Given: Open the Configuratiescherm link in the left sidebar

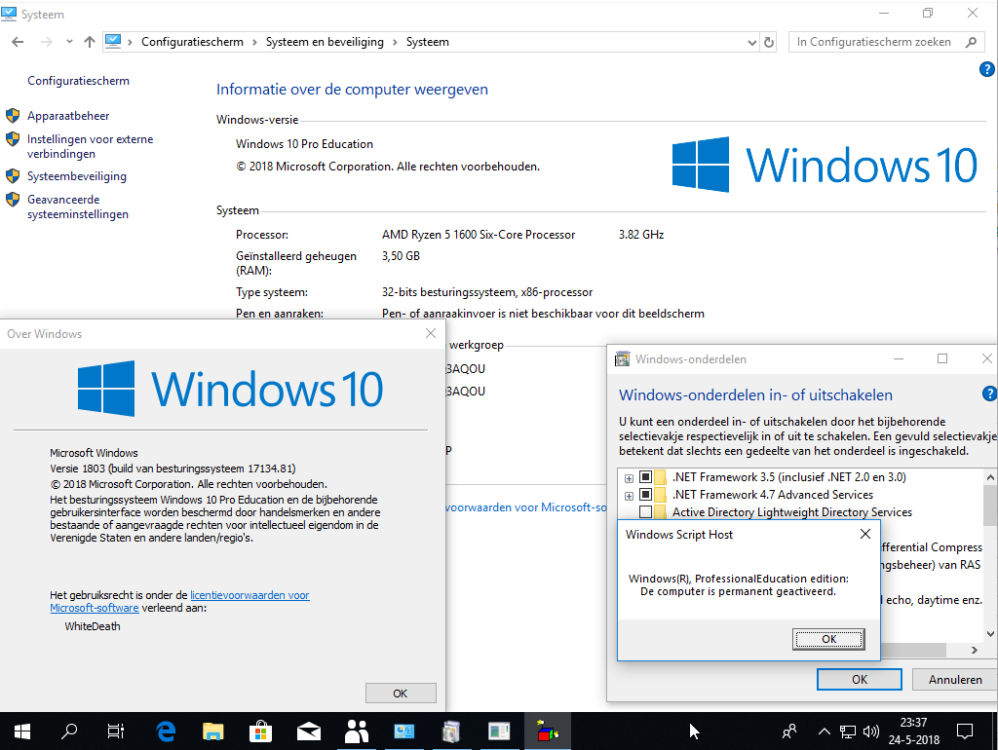Looking at the screenshot, I should tap(78, 81).
